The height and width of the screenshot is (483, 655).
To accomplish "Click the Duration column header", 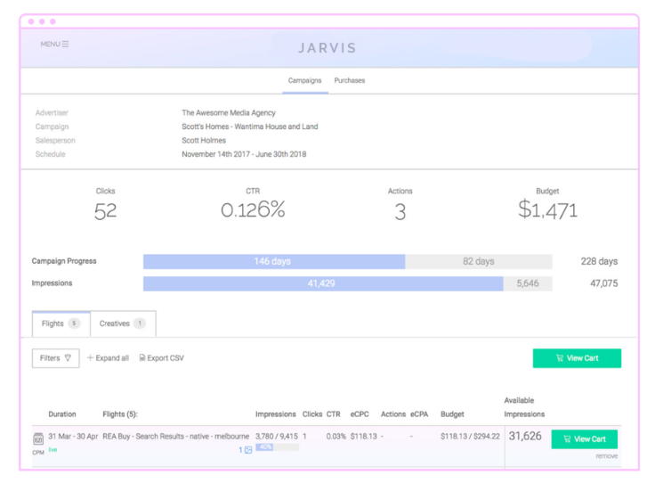I will (x=62, y=414).
